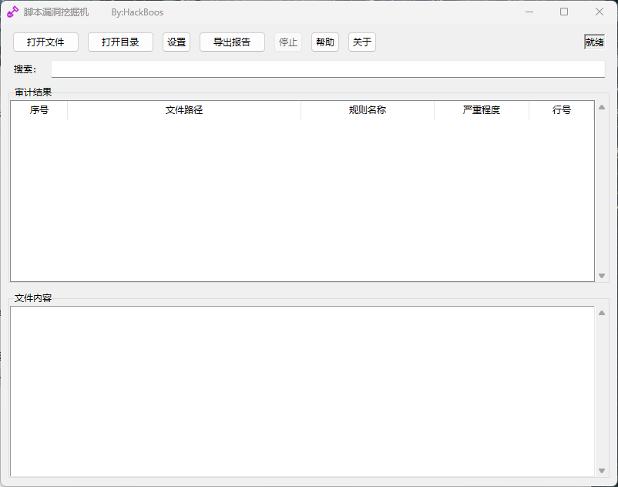Sort by the 严重程度 column header
Screen dimensions: 618x487
(x=481, y=110)
